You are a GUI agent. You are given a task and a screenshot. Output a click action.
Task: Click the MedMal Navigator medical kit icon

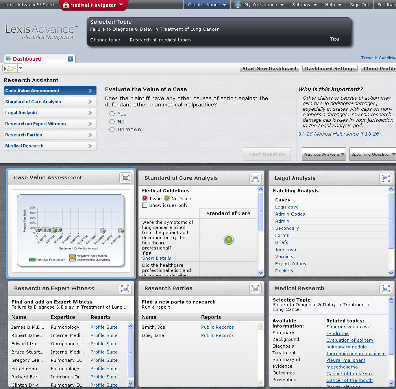tap(66, 5)
